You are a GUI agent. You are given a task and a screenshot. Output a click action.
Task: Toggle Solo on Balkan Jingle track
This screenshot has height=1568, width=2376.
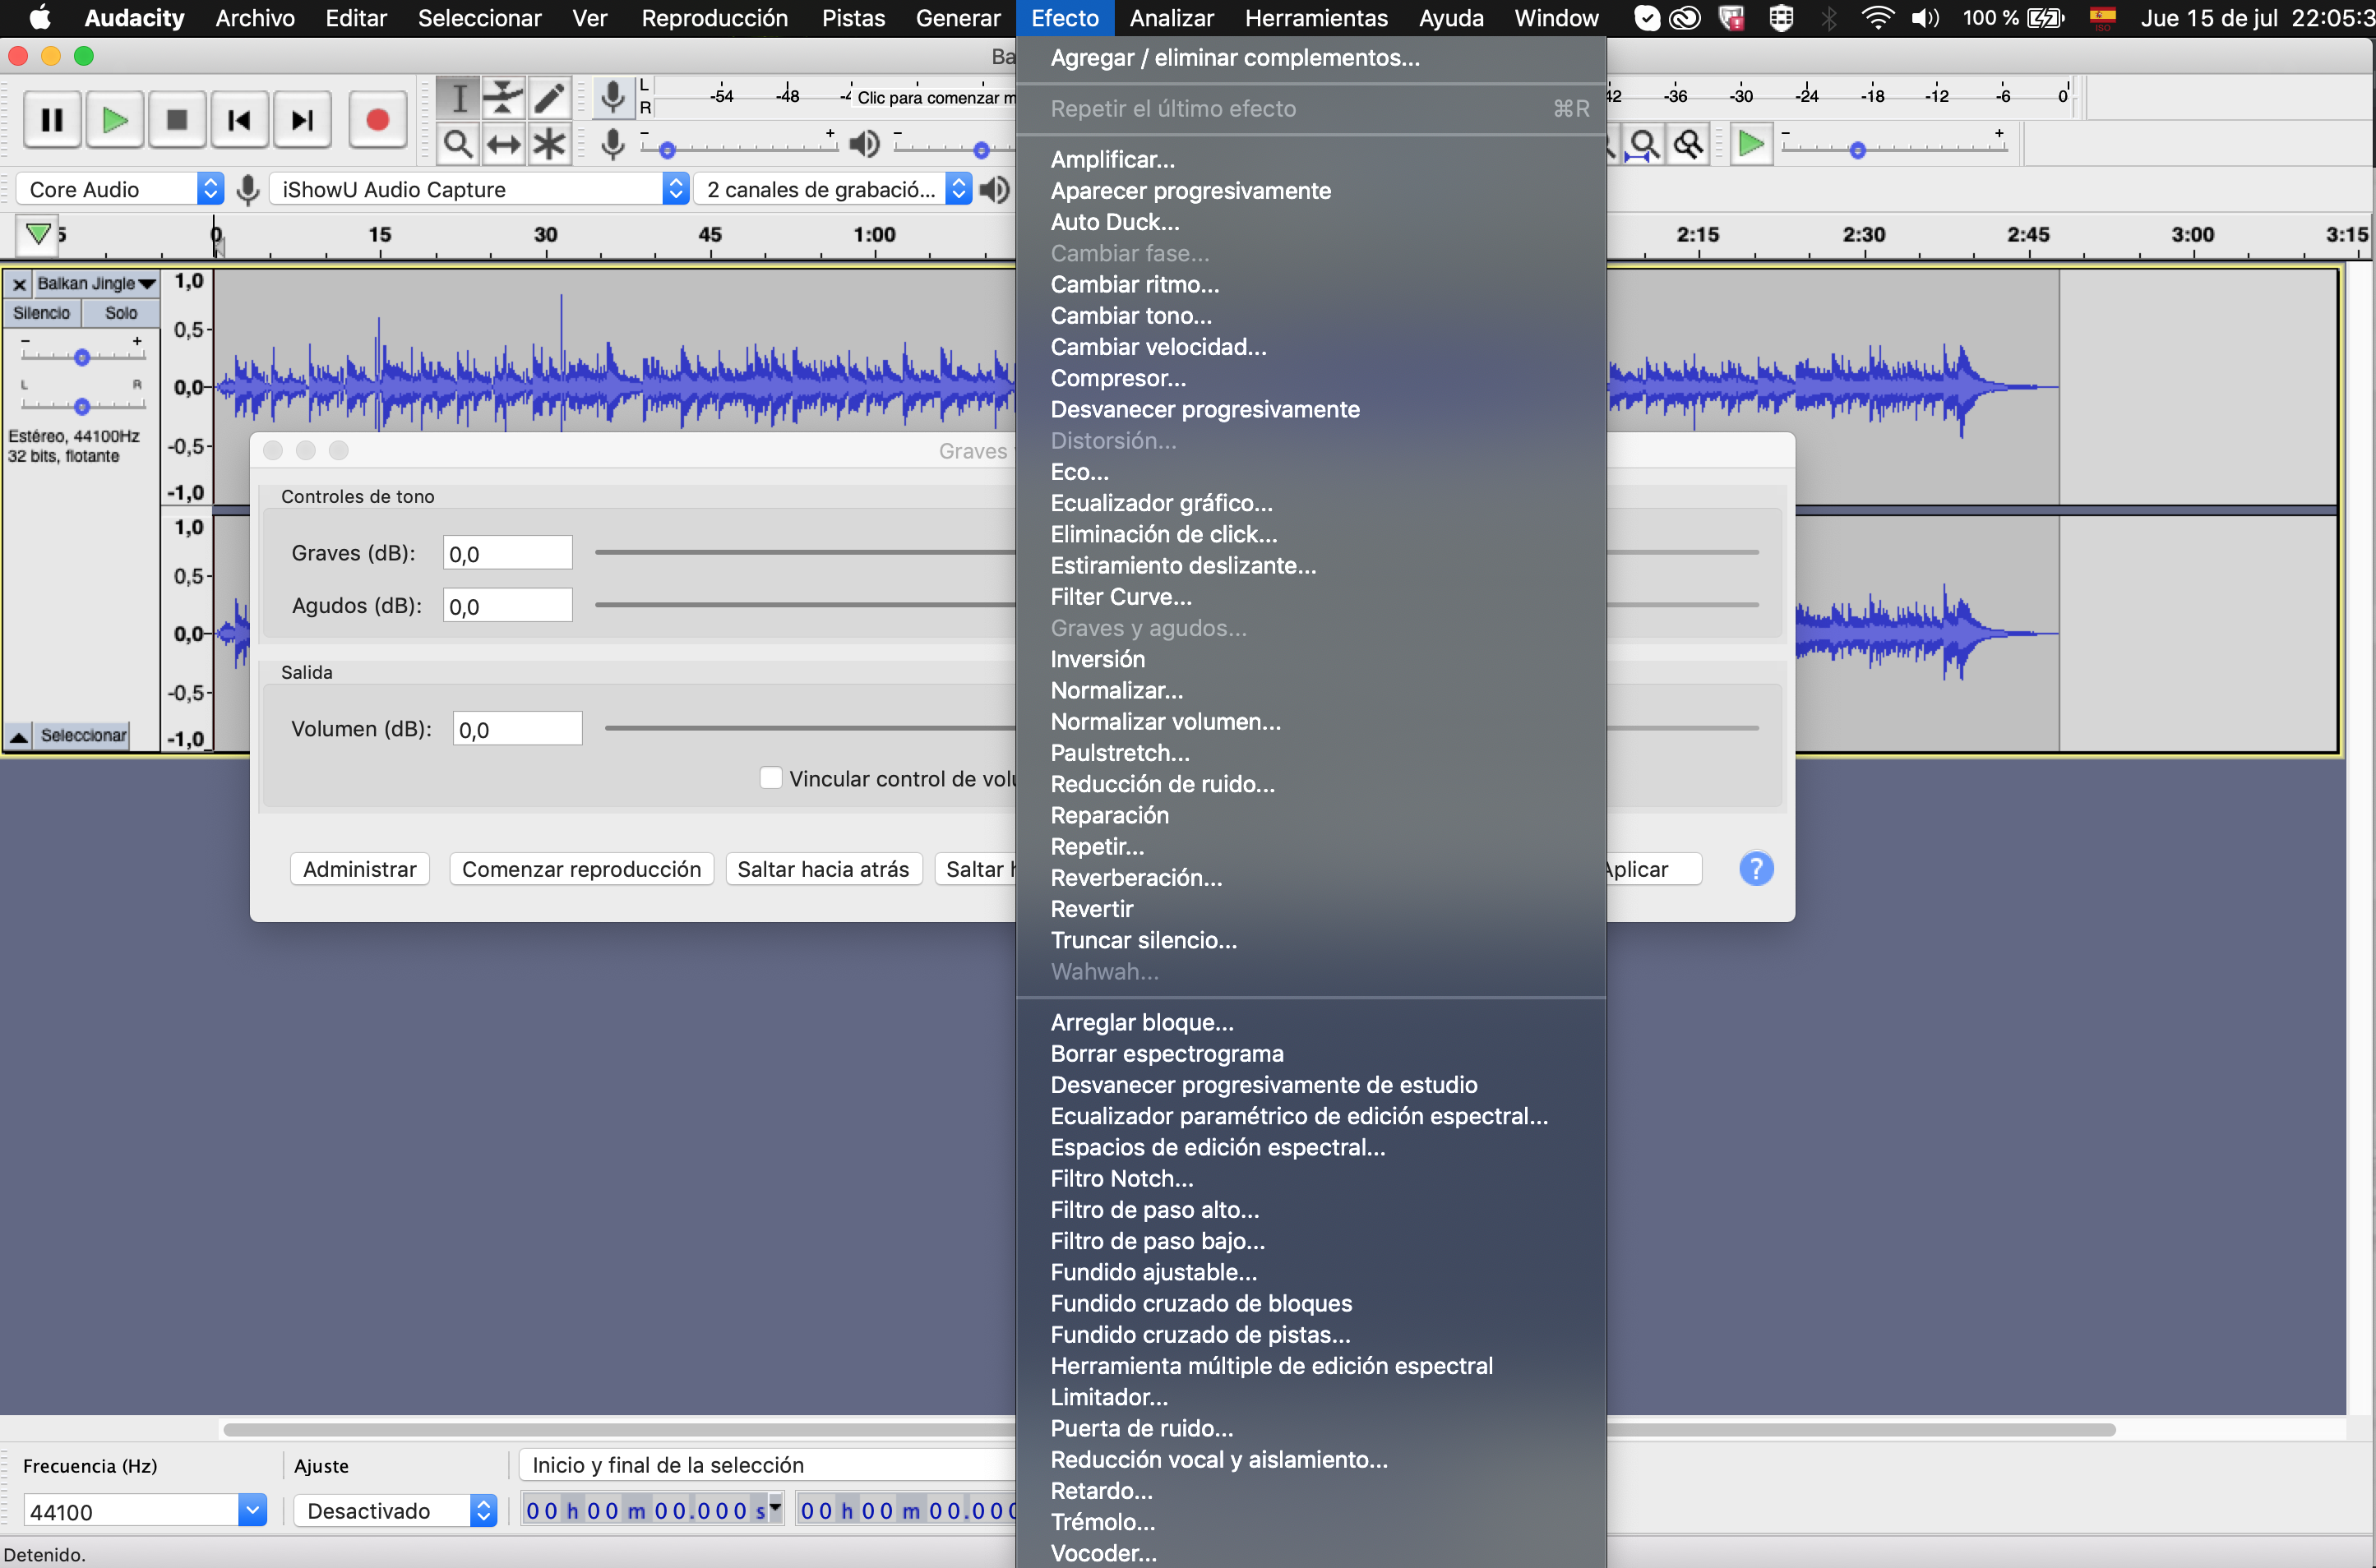121,313
